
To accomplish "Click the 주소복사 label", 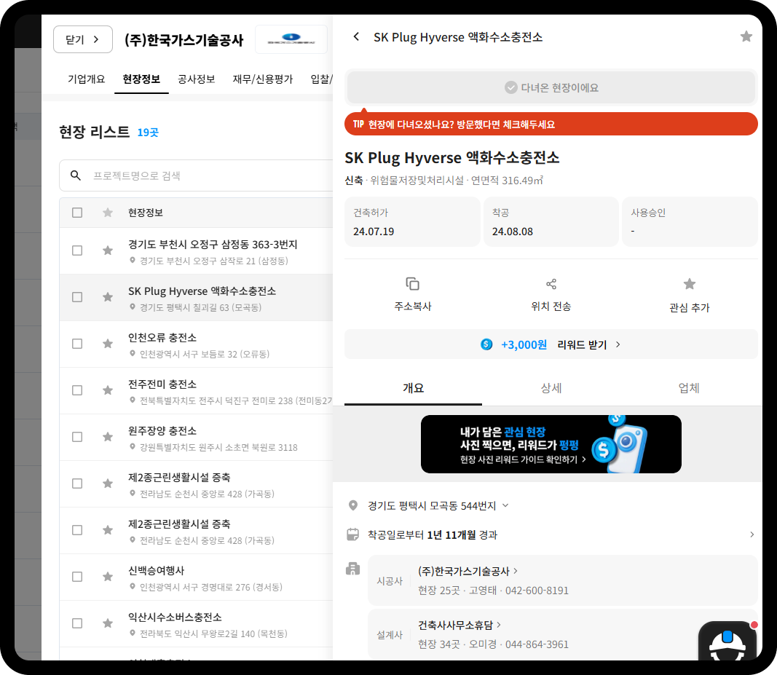I will tap(413, 307).
